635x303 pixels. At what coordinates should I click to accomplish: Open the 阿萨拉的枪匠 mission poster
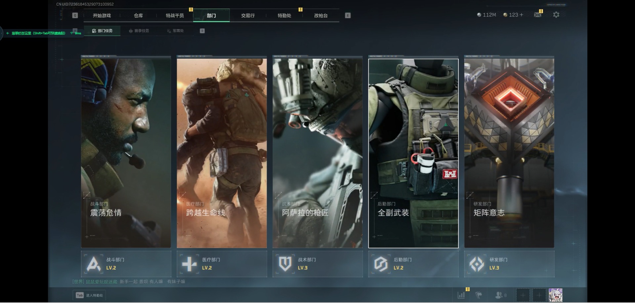click(317, 153)
